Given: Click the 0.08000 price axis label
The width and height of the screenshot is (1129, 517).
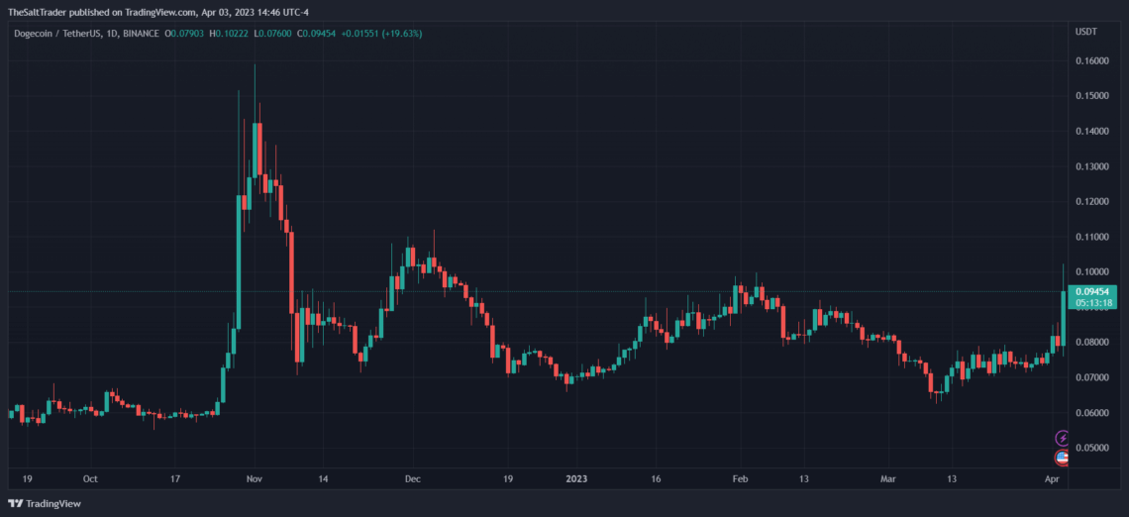Looking at the screenshot, I should [x=1091, y=342].
